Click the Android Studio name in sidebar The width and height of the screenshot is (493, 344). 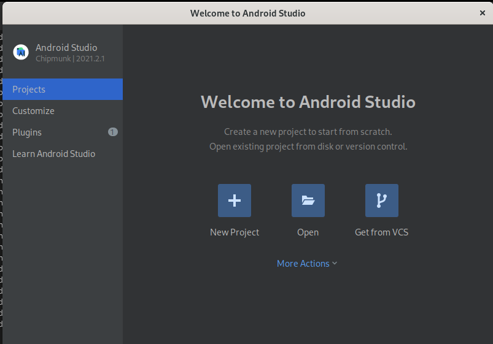[x=66, y=47]
